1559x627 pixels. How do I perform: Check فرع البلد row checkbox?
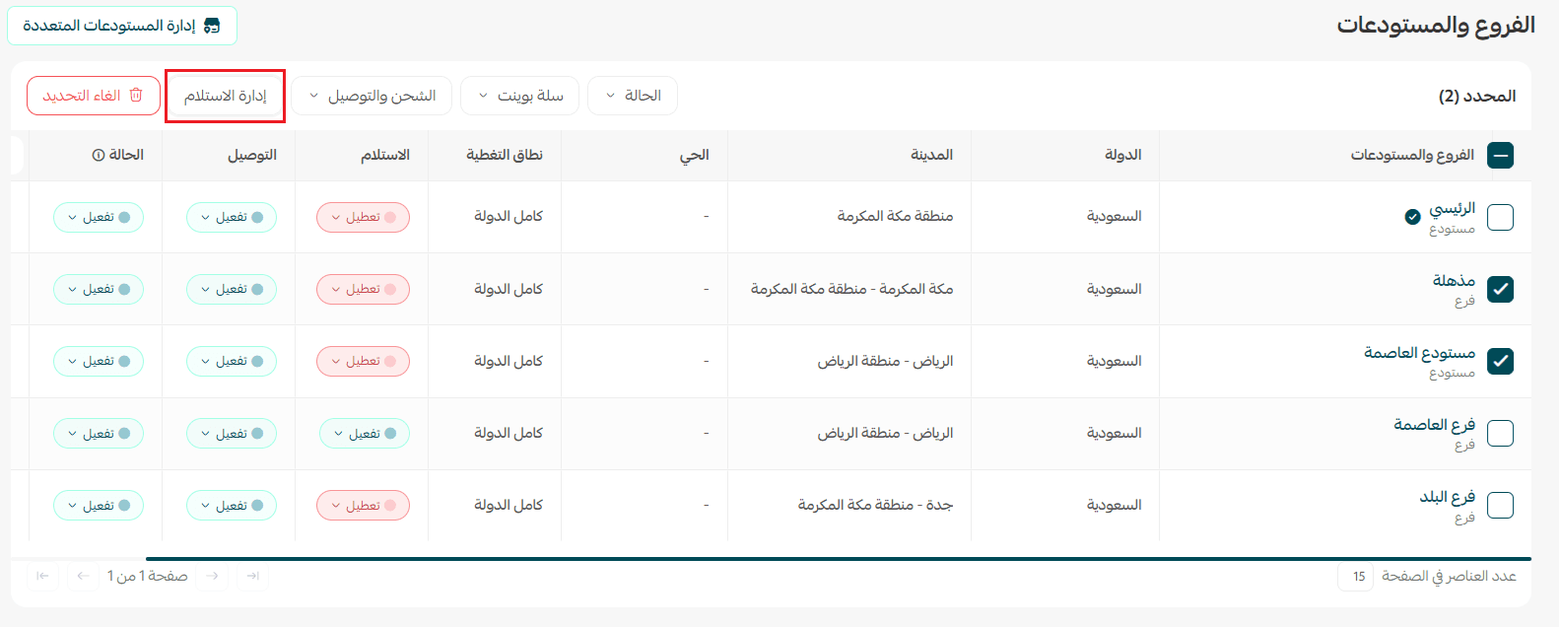(x=1500, y=505)
